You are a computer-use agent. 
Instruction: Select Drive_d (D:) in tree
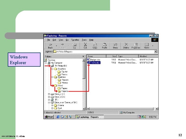[60, 97]
